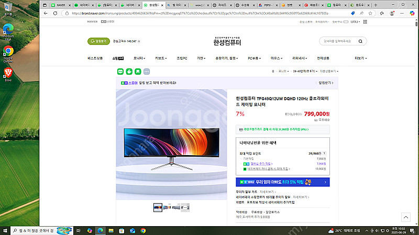Open the 쇼핑LIVE menu item

(118, 58)
